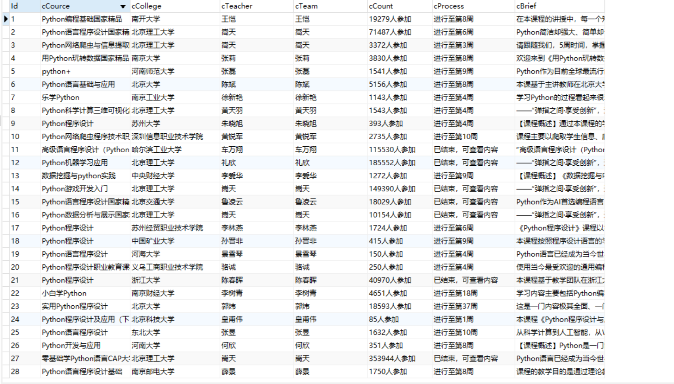Viewport: 674px width, 384px height.
Task: Select the college cell "中国矿业大学"
Action: (x=175, y=241)
